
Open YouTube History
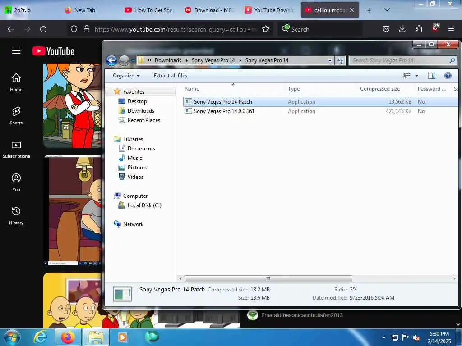(x=16, y=216)
